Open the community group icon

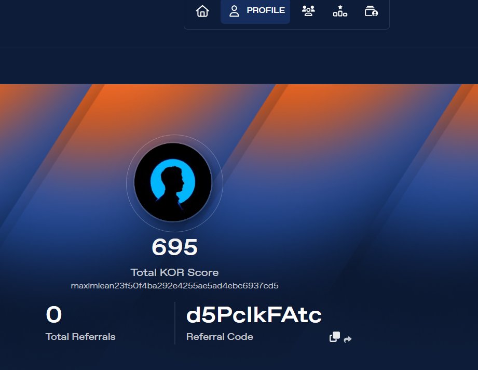[x=308, y=11]
